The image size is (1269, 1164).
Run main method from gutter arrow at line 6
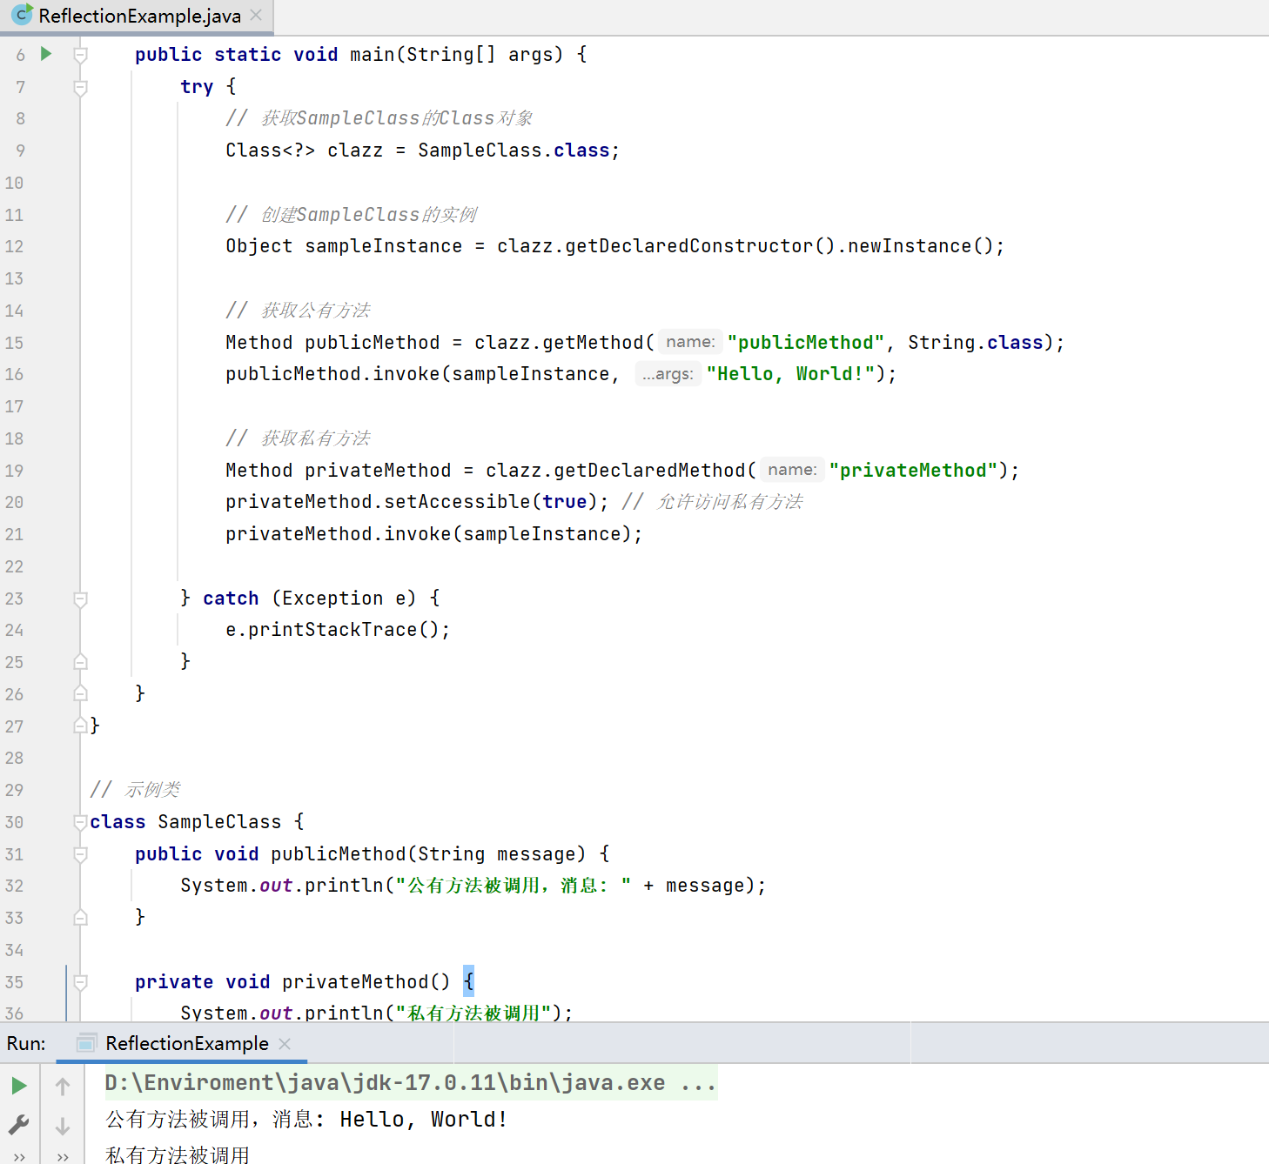click(46, 54)
